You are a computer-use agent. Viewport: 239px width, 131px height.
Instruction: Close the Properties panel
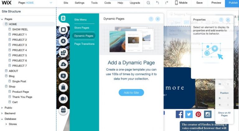pyautogui.click(x=228, y=20)
